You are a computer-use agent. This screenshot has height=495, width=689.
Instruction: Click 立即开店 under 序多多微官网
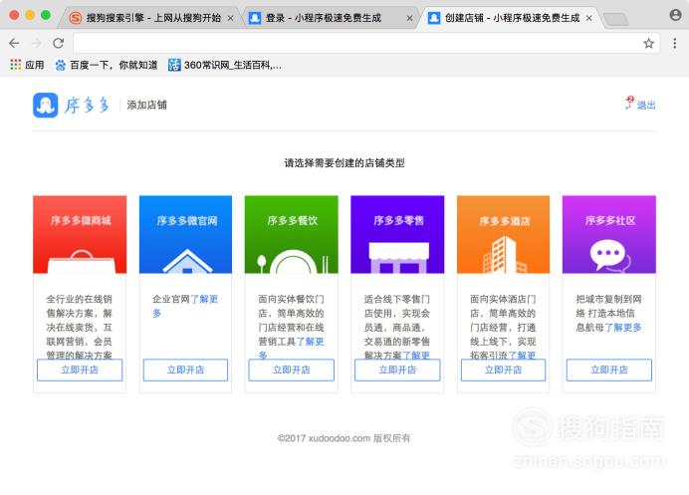coord(185,371)
